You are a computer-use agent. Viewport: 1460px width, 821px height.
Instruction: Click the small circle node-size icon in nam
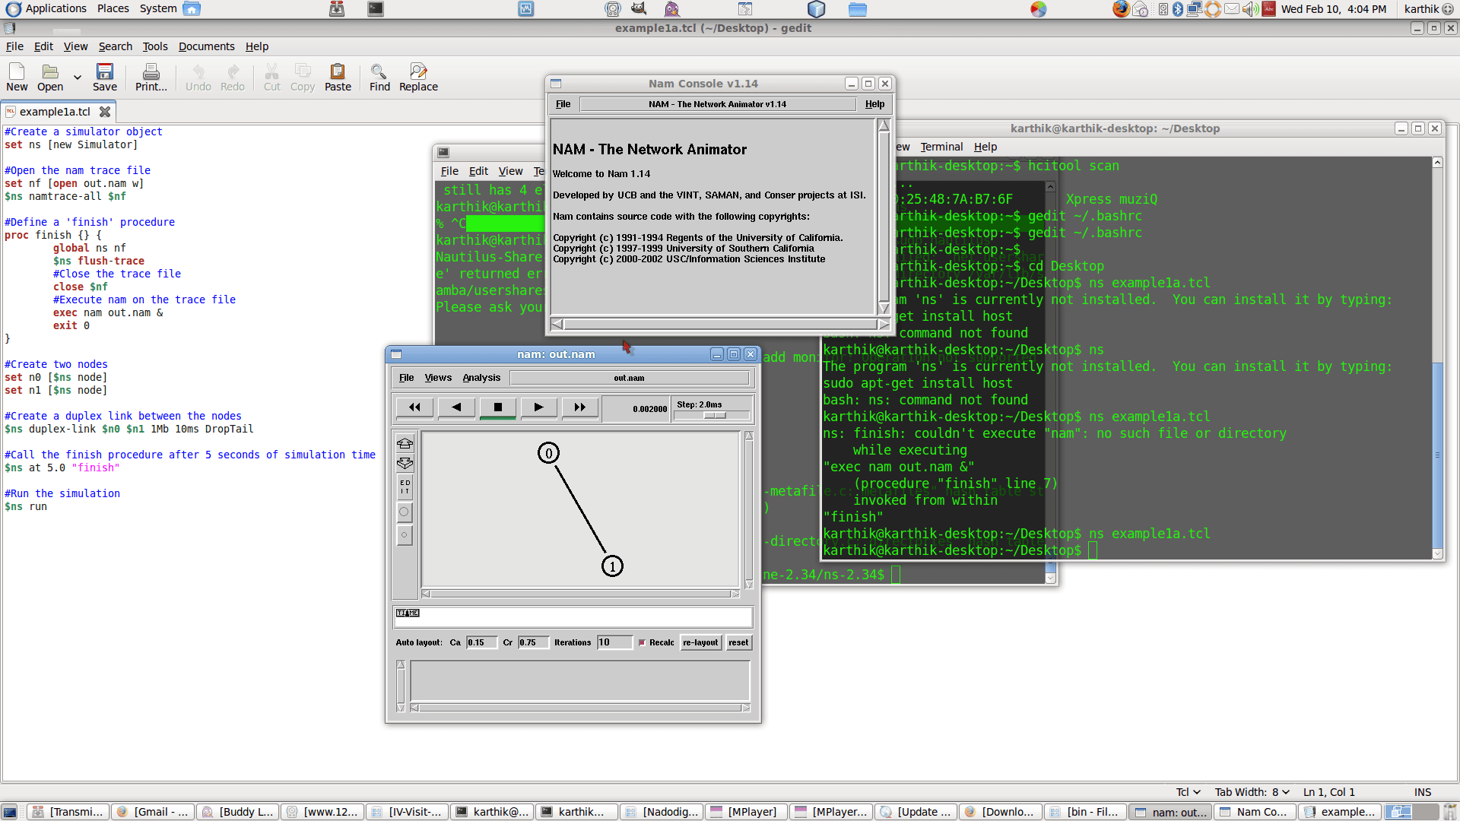click(x=405, y=535)
